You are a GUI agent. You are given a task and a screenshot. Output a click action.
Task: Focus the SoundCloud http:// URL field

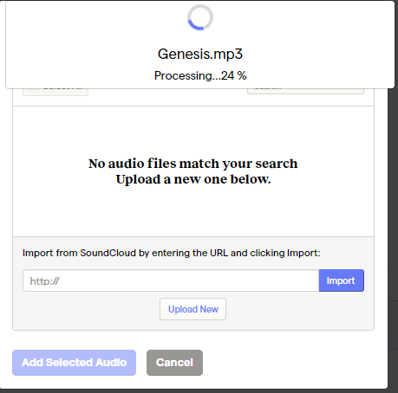pos(171,280)
